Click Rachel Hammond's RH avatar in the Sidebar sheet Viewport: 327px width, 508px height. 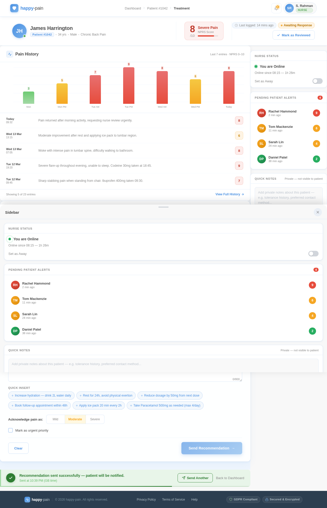(x=15, y=285)
